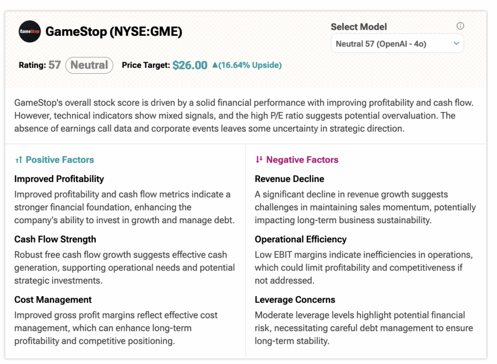This screenshot has height=364, width=497.
Task: Click the Revenue Decline heading
Action: pyautogui.click(x=289, y=179)
